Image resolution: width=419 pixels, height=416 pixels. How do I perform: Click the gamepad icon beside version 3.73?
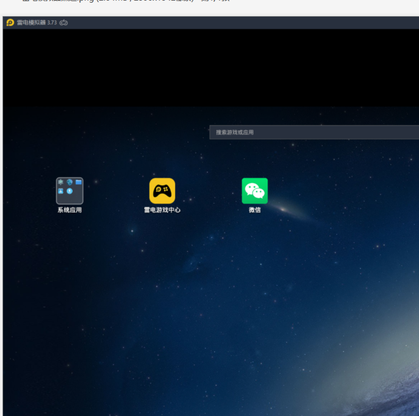(64, 23)
